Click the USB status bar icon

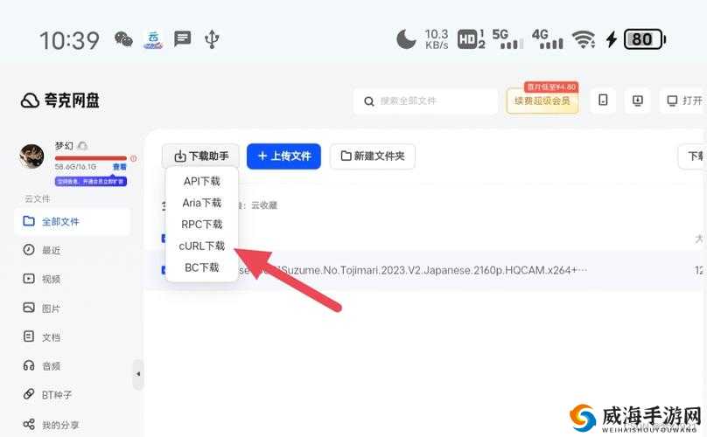click(x=212, y=39)
